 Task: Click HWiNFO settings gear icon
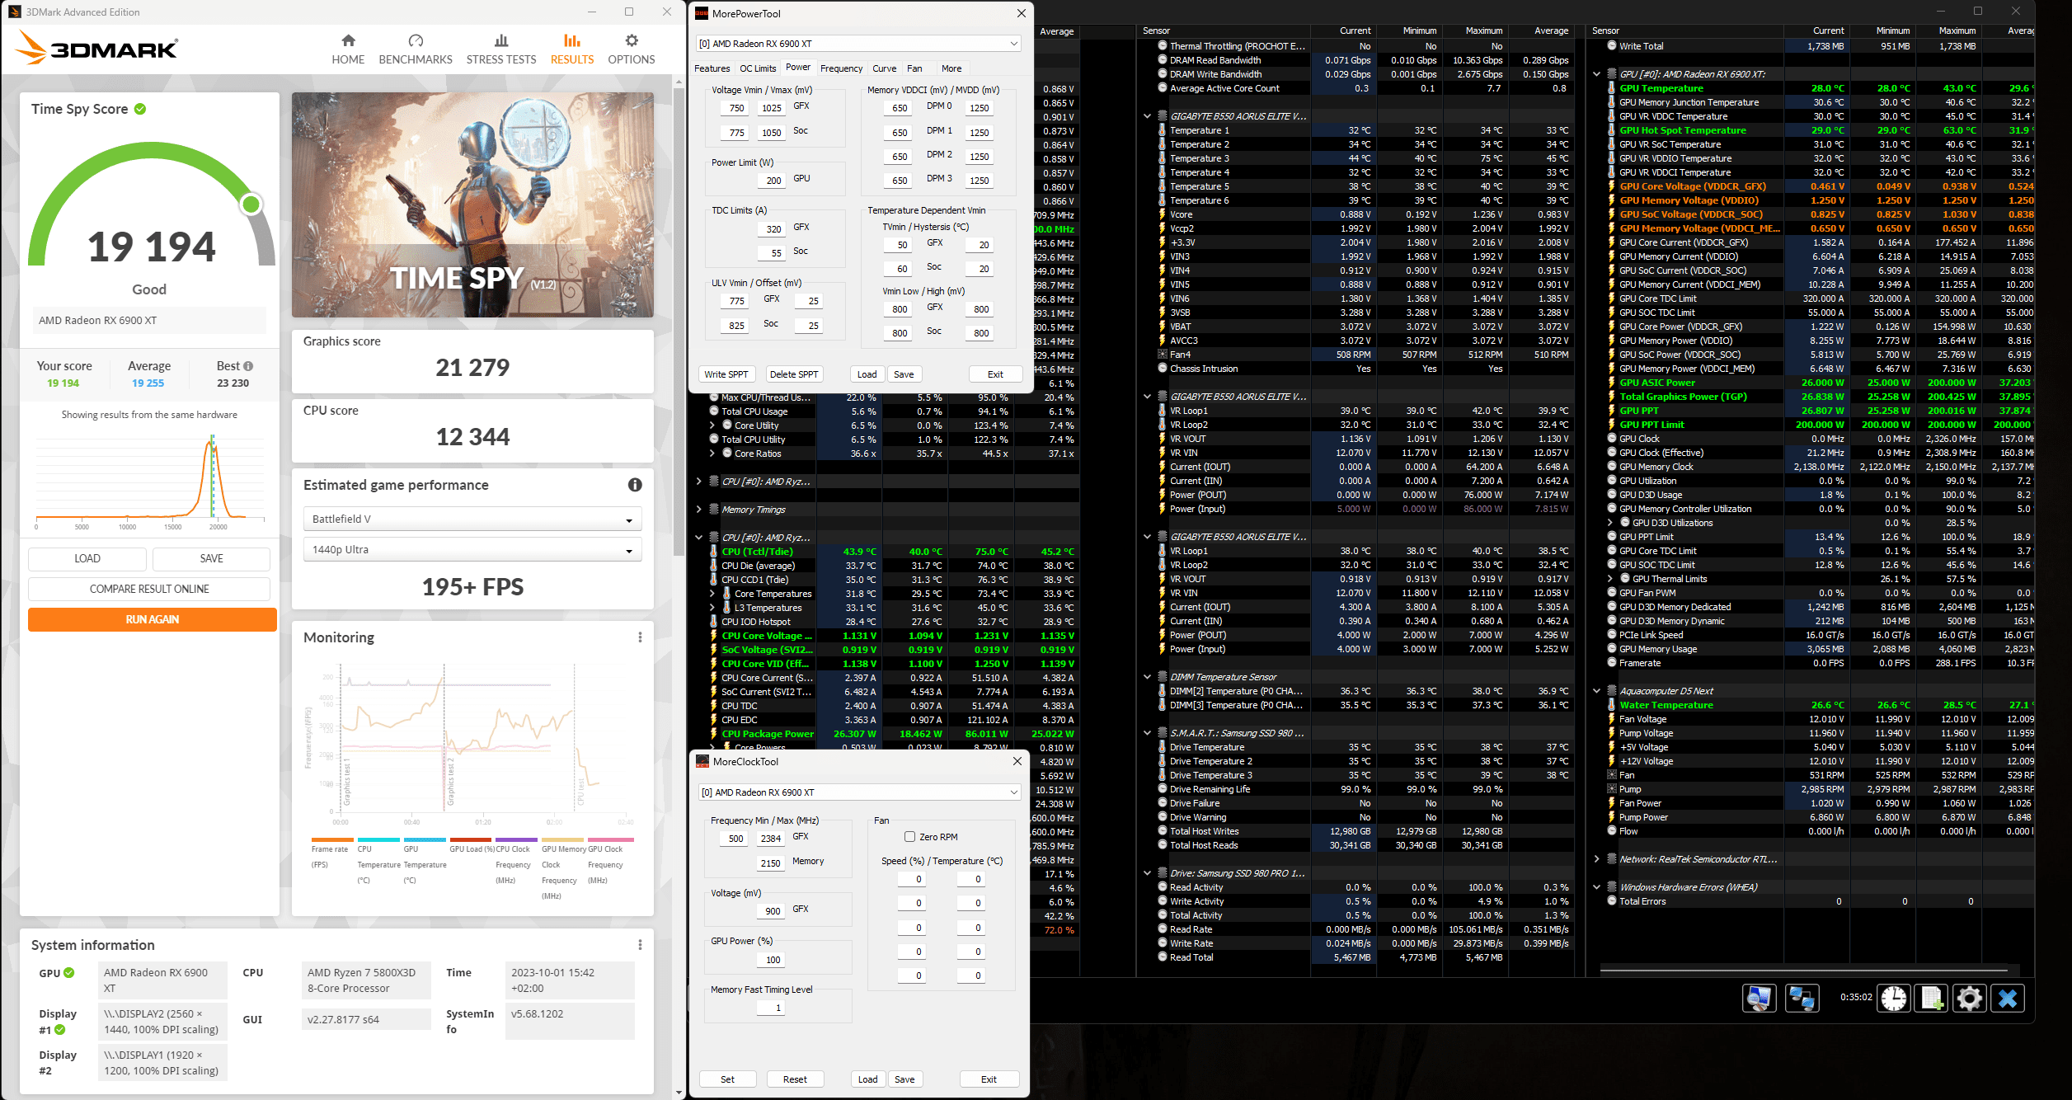coord(1969,999)
